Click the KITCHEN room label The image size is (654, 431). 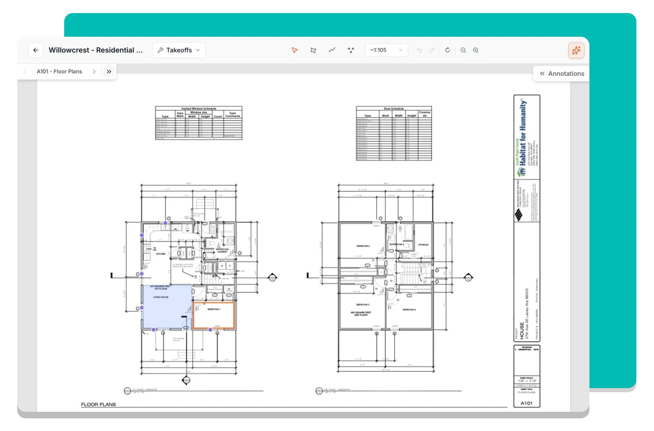tap(161, 254)
